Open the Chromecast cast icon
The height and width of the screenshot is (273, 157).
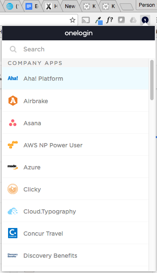pyautogui.click(x=86, y=20)
